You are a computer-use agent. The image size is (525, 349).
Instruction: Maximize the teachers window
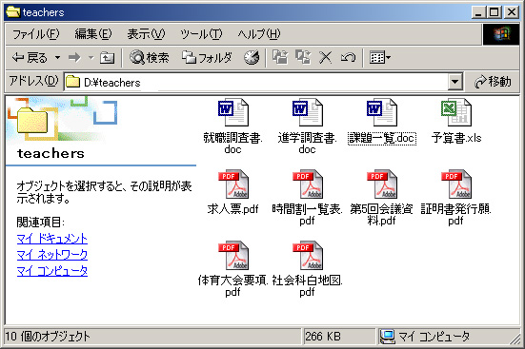click(x=495, y=12)
